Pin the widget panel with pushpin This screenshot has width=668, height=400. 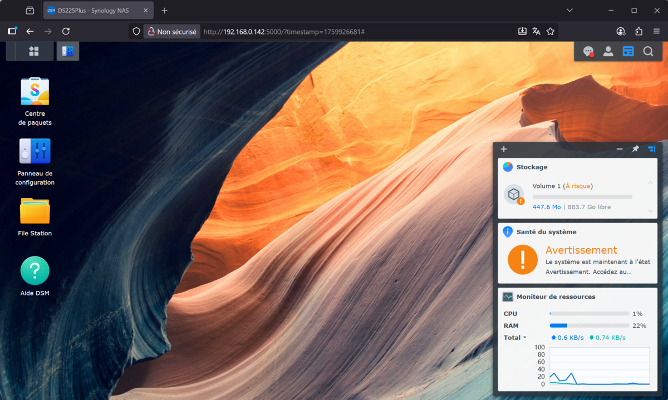coord(635,149)
